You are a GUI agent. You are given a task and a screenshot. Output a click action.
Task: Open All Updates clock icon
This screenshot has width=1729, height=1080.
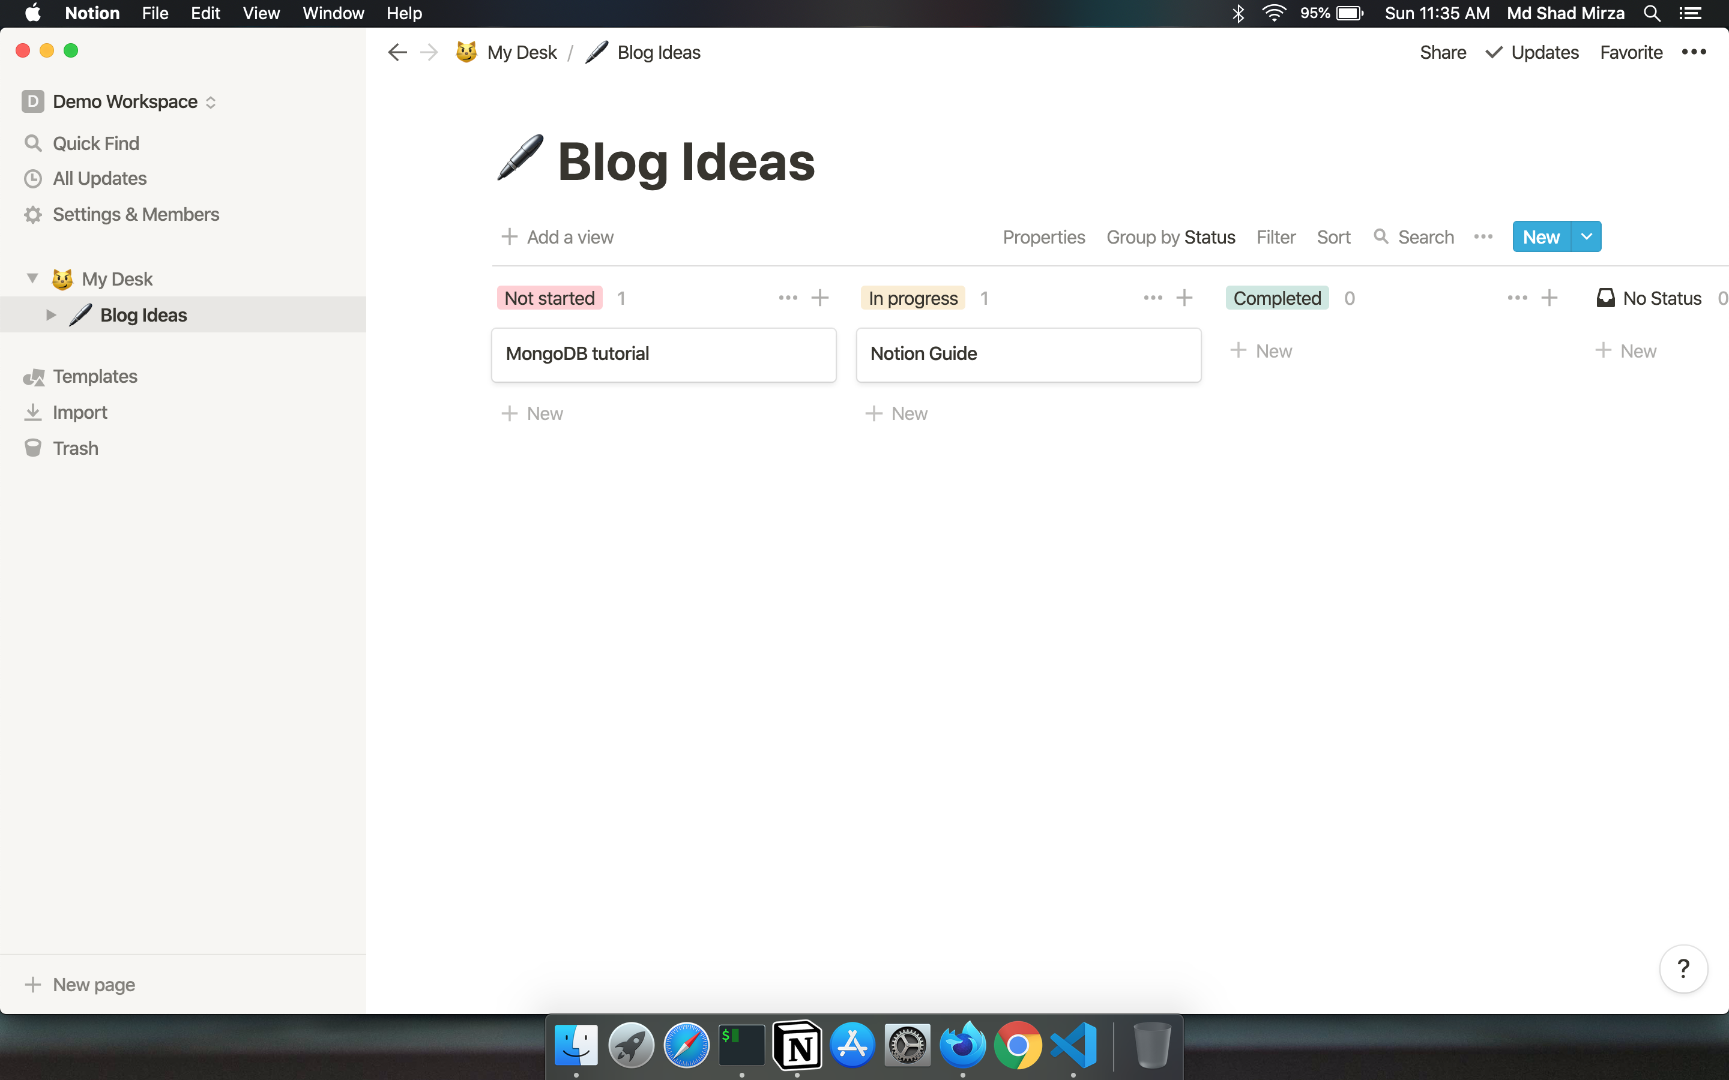pyautogui.click(x=33, y=179)
